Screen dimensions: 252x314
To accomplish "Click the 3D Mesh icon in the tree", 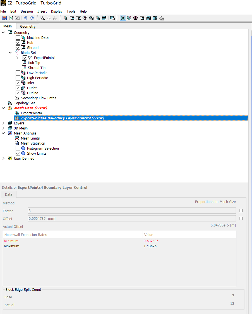I will pos(10,128).
